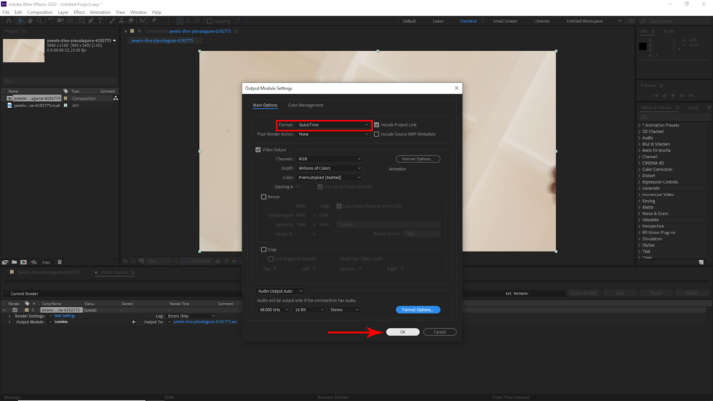
Task: Select the Clone Stamp tool
Action: (121, 21)
